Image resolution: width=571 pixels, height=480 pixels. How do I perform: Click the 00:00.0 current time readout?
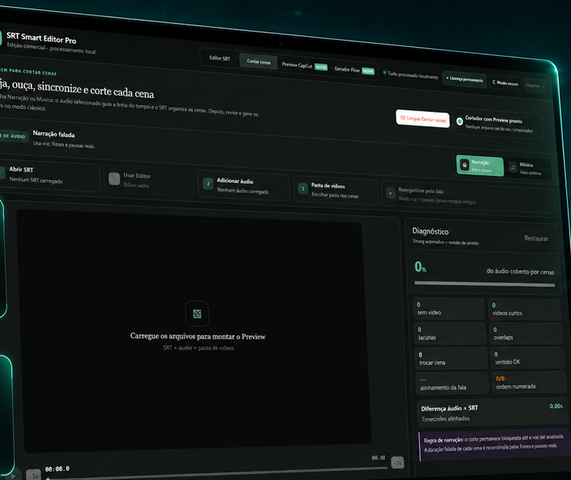(57, 469)
